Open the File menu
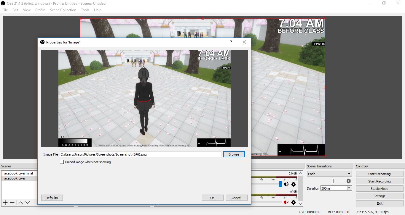The image size is (405, 215). click(x=5, y=10)
